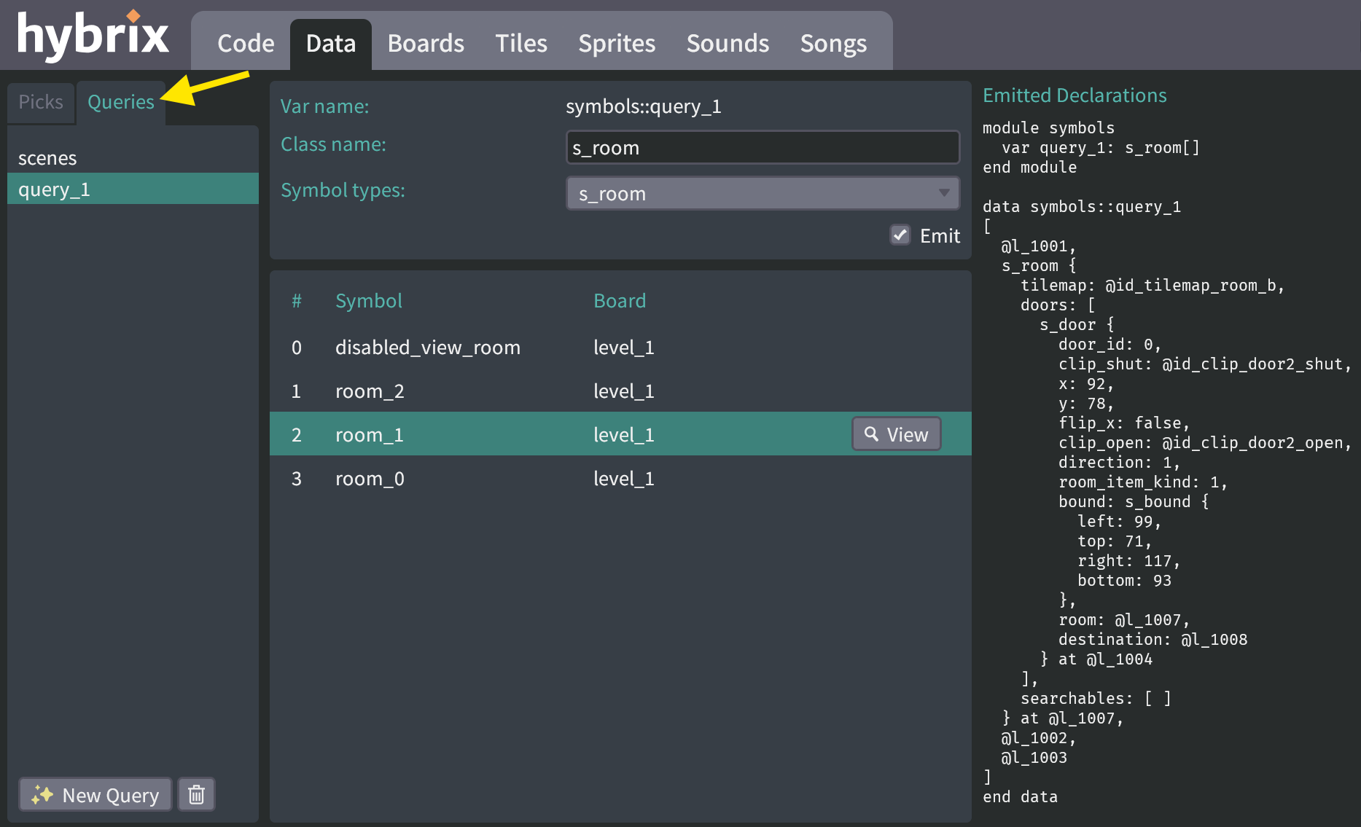Click the dropdown arrow next to s_room
1361x827 pixels.
point(943,193)
